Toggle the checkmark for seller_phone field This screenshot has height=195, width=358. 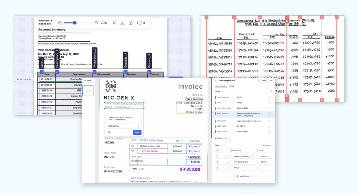270,131
